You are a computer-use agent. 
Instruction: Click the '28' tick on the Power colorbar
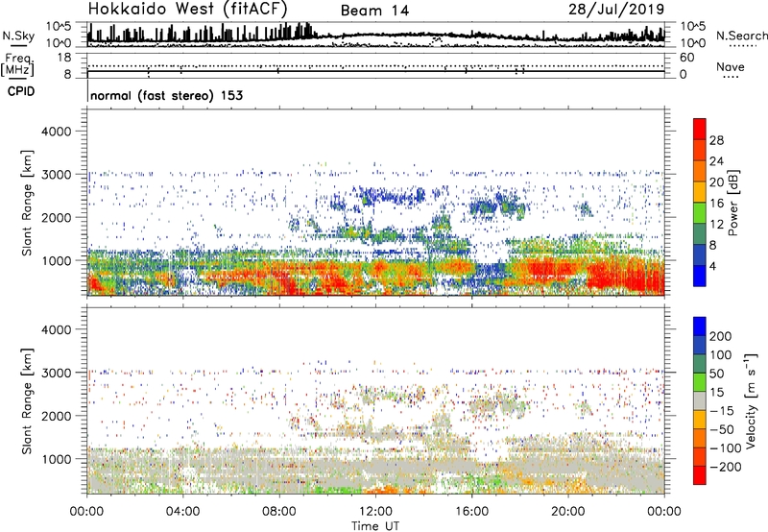[716, 140]
